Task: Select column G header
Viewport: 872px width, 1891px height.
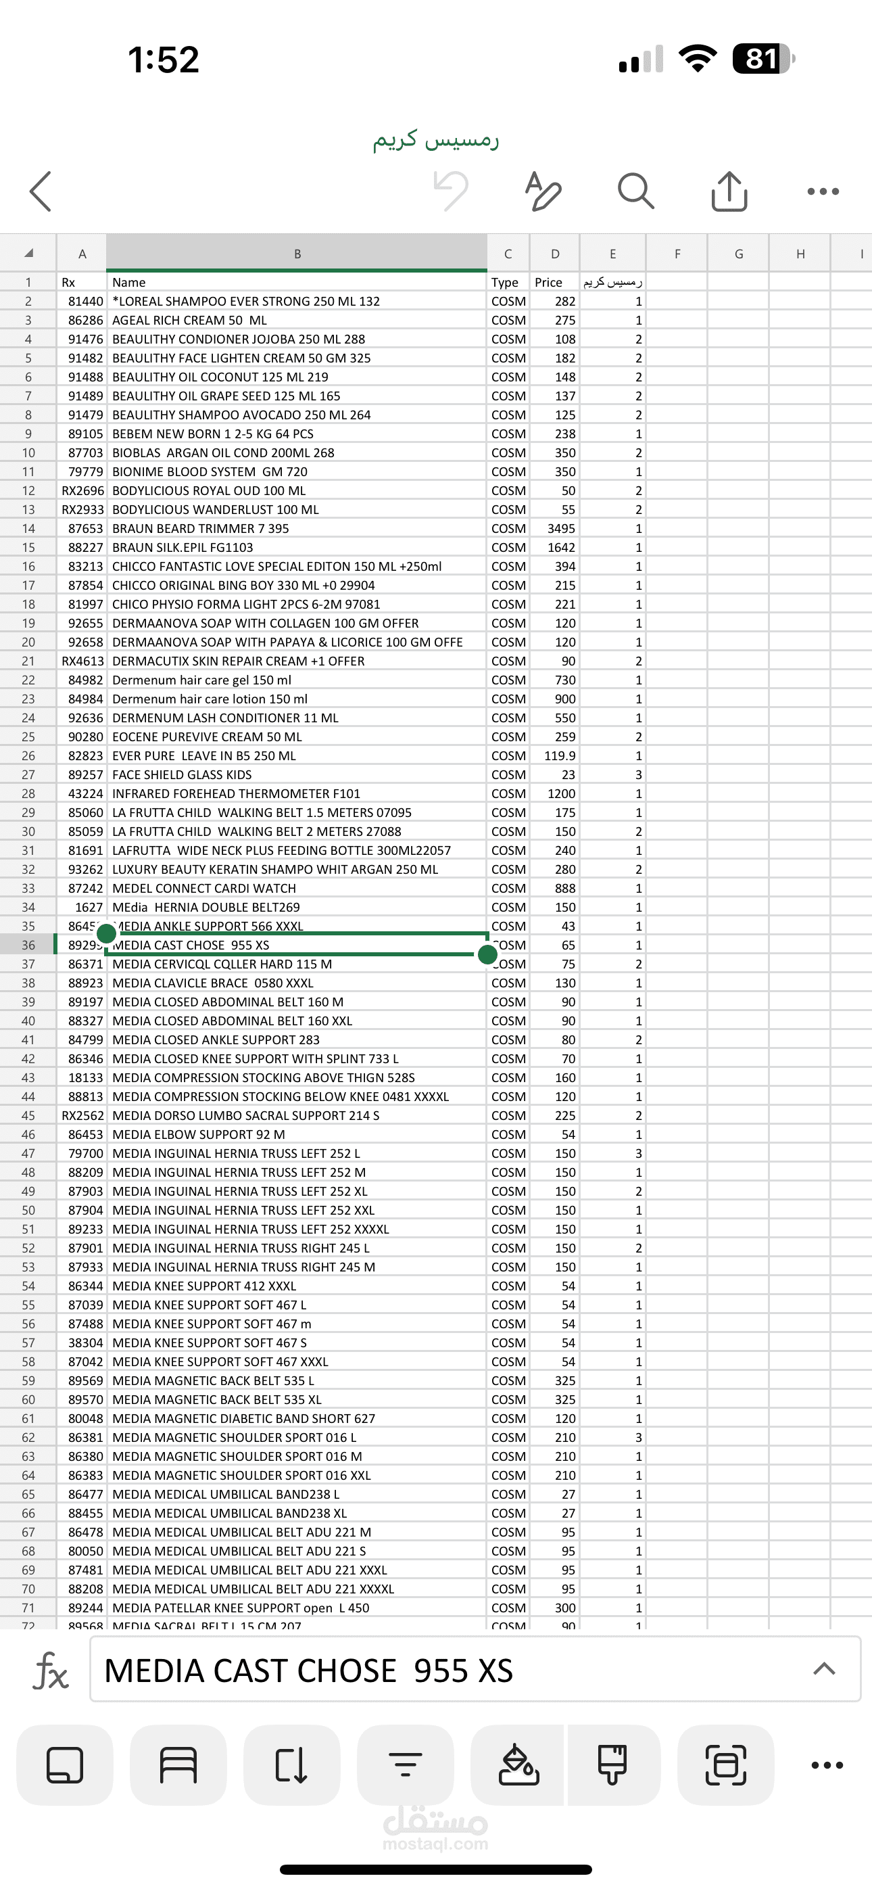Action: 738,253
